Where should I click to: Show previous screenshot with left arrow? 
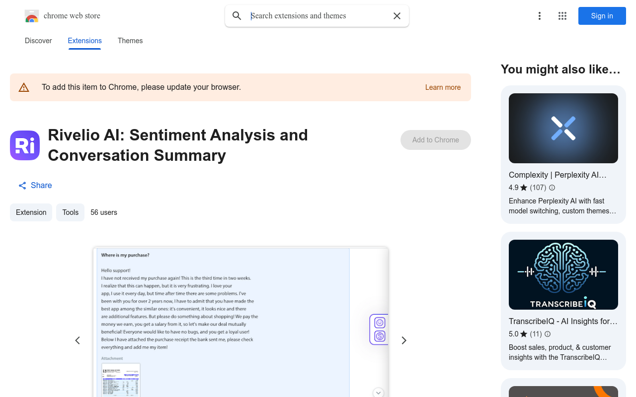[78, 340]
